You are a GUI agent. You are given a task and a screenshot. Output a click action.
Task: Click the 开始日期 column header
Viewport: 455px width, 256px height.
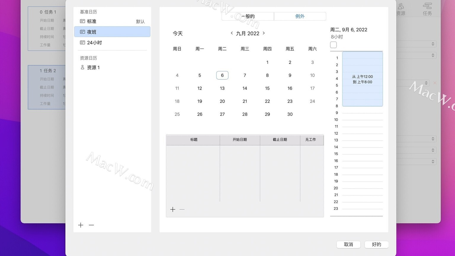pyautogui.click(x=240, y=140)
